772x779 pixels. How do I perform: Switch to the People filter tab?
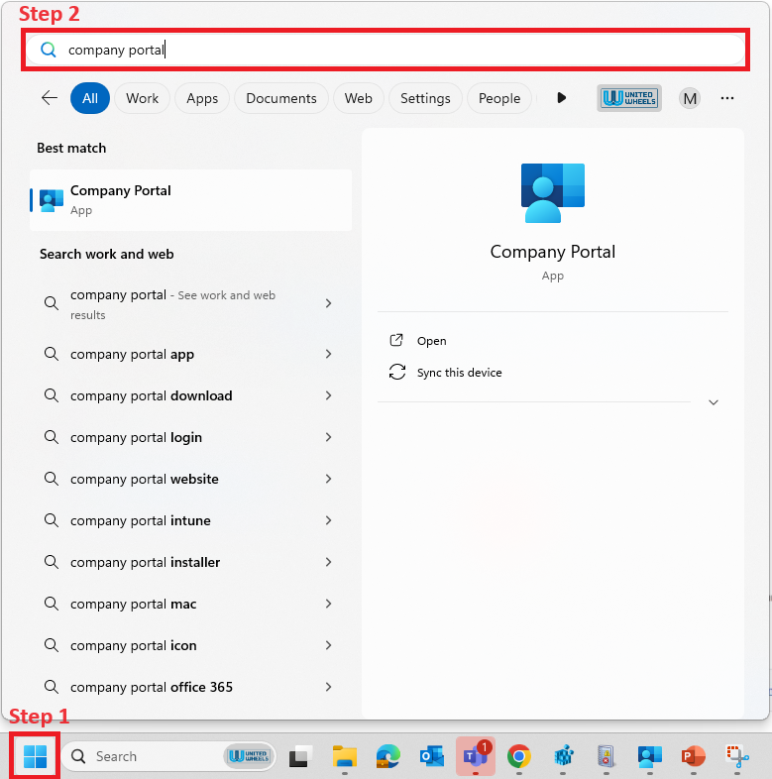tap(499, 98)
